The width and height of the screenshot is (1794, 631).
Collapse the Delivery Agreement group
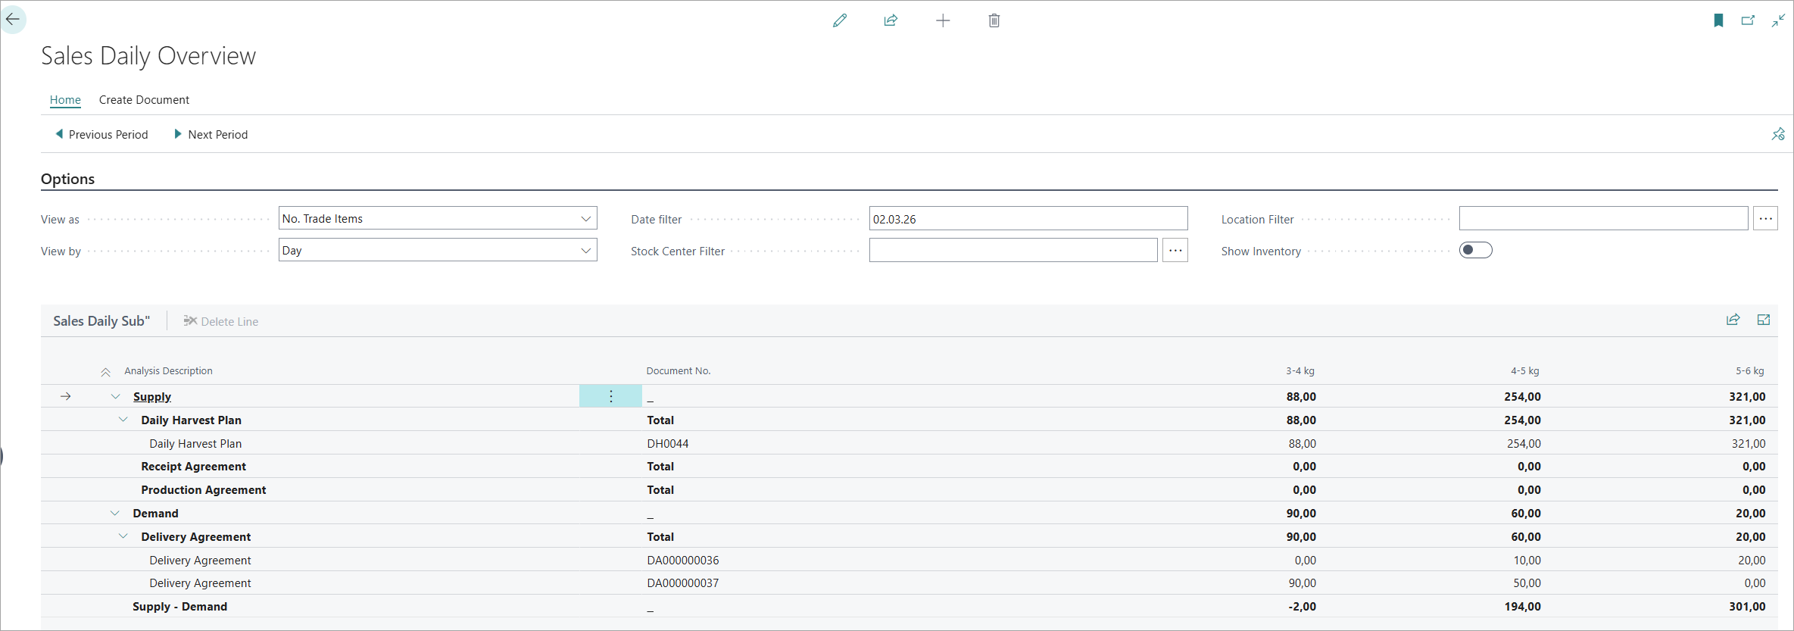123,536
